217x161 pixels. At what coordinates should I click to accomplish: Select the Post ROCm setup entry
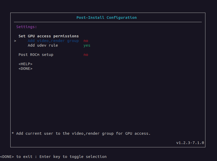[x=36, y=55]
